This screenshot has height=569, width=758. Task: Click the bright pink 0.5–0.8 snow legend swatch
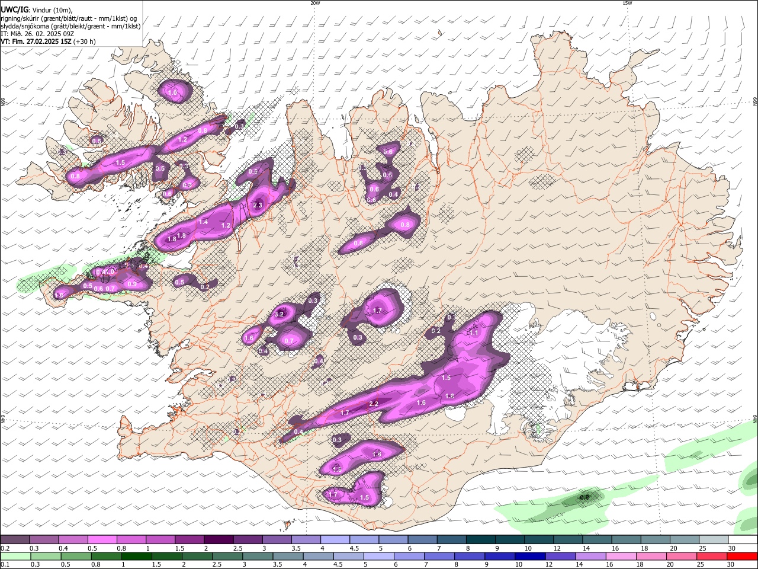[102, 539]
